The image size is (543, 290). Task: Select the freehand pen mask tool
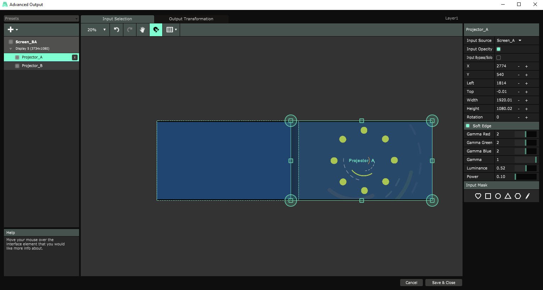pos(527,196)
